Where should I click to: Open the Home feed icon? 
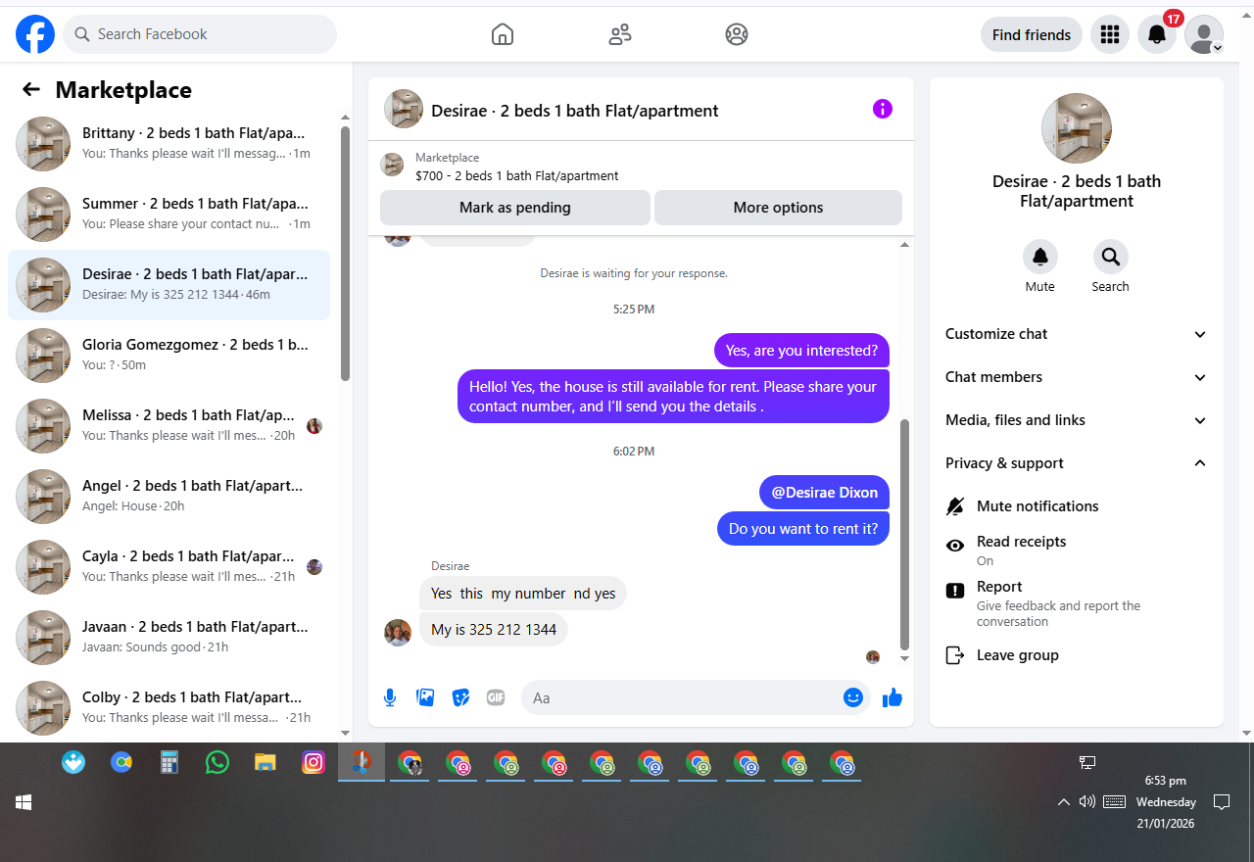[x=503, y=34]
